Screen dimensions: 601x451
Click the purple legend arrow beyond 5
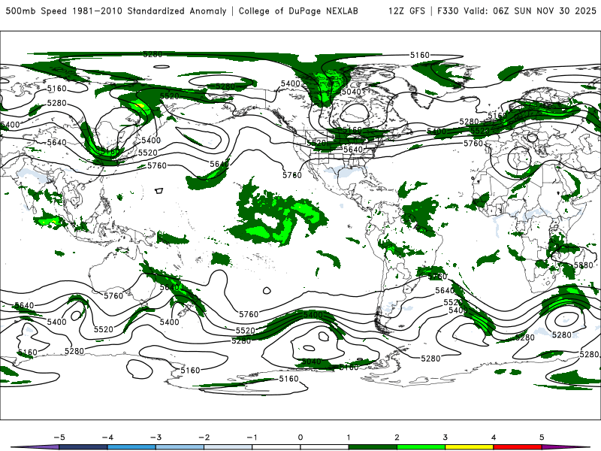[566, 447]
